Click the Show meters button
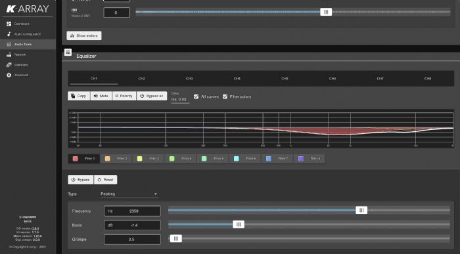This screenshot has width=460, height=254. pyautogui.click(x=84, y=35)
